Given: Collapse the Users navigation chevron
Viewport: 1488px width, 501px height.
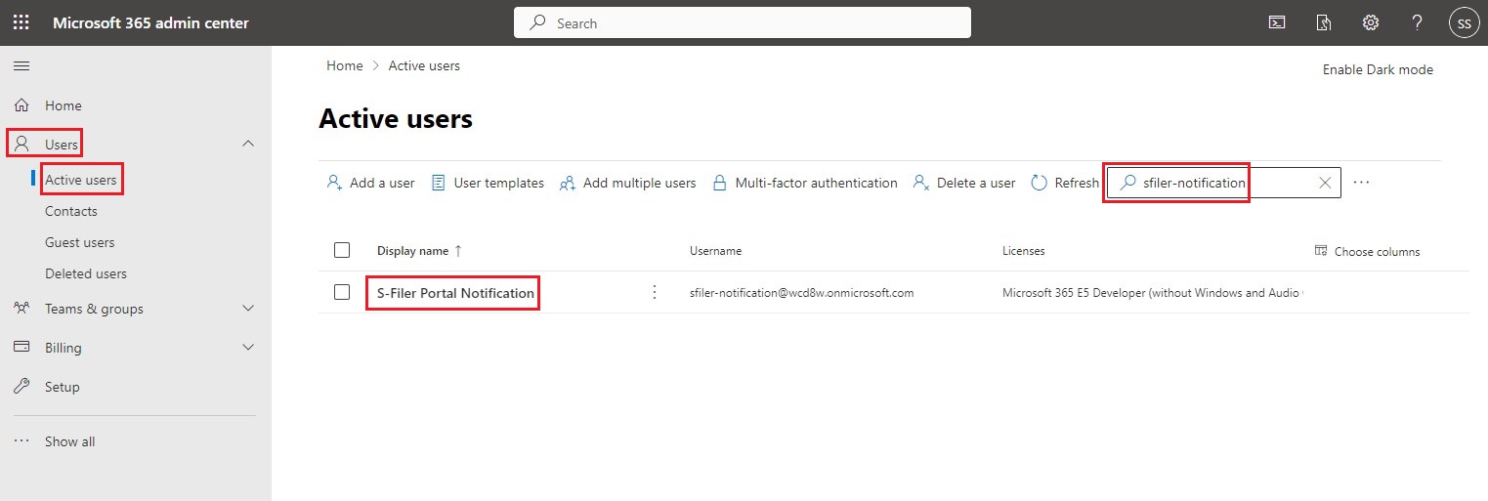Looking at the screenshot, I should [248, 144].
